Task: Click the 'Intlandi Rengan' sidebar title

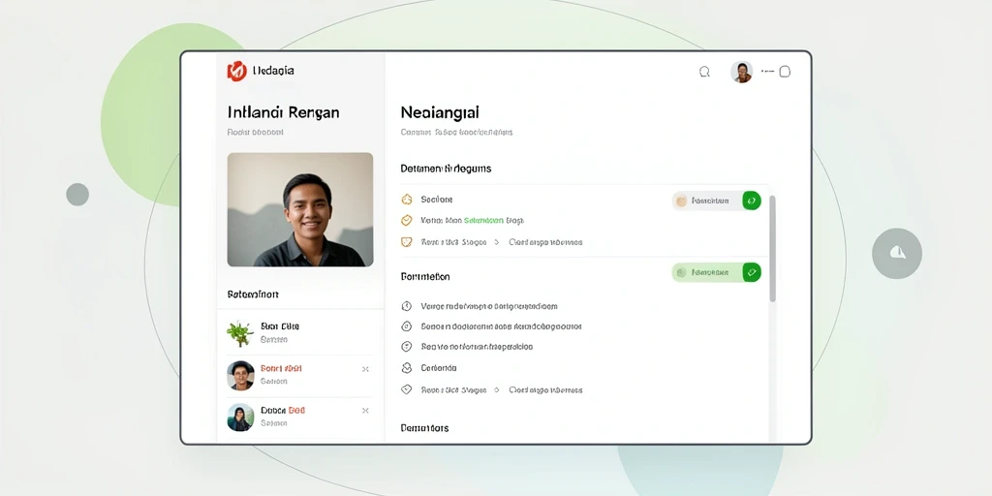Action: [284, 112]
